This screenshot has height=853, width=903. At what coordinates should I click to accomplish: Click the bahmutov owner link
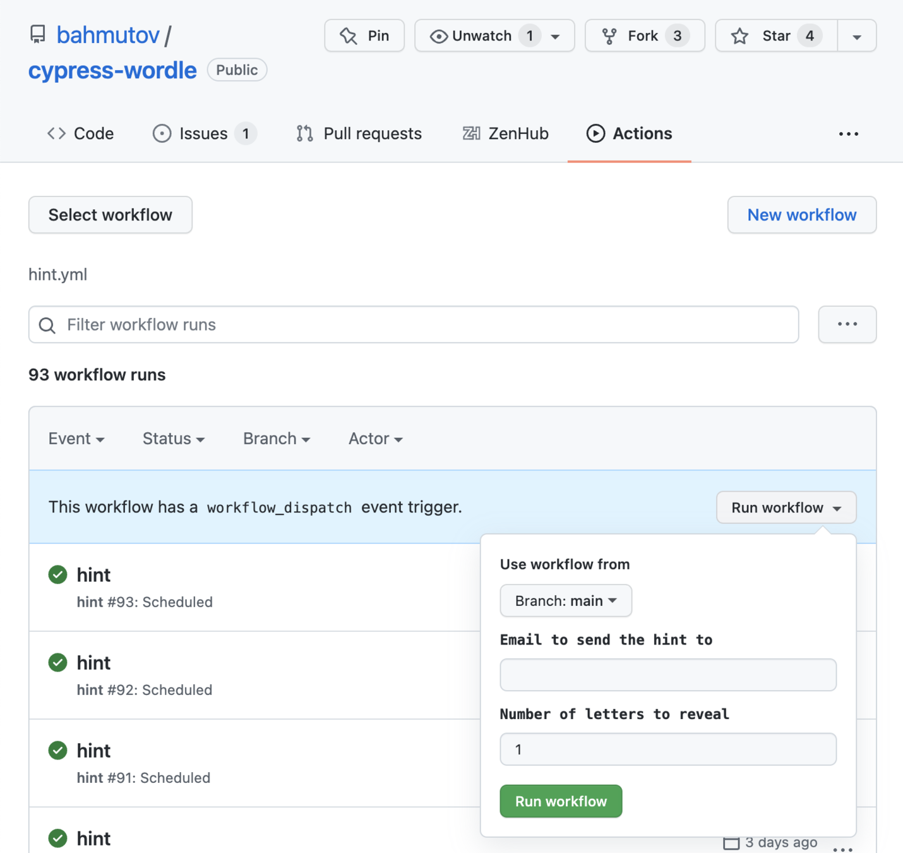coord(108,35)
